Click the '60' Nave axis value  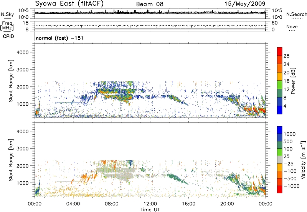point(275,23)
